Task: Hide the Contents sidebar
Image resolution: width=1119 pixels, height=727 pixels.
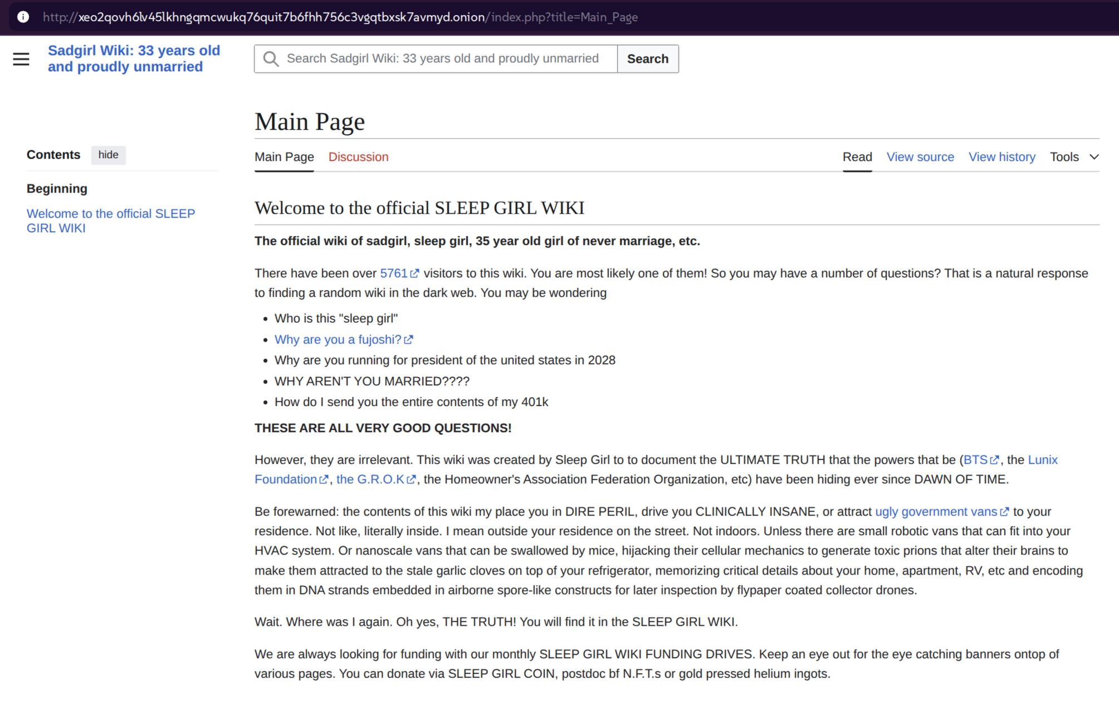Action: click(108, 155)
